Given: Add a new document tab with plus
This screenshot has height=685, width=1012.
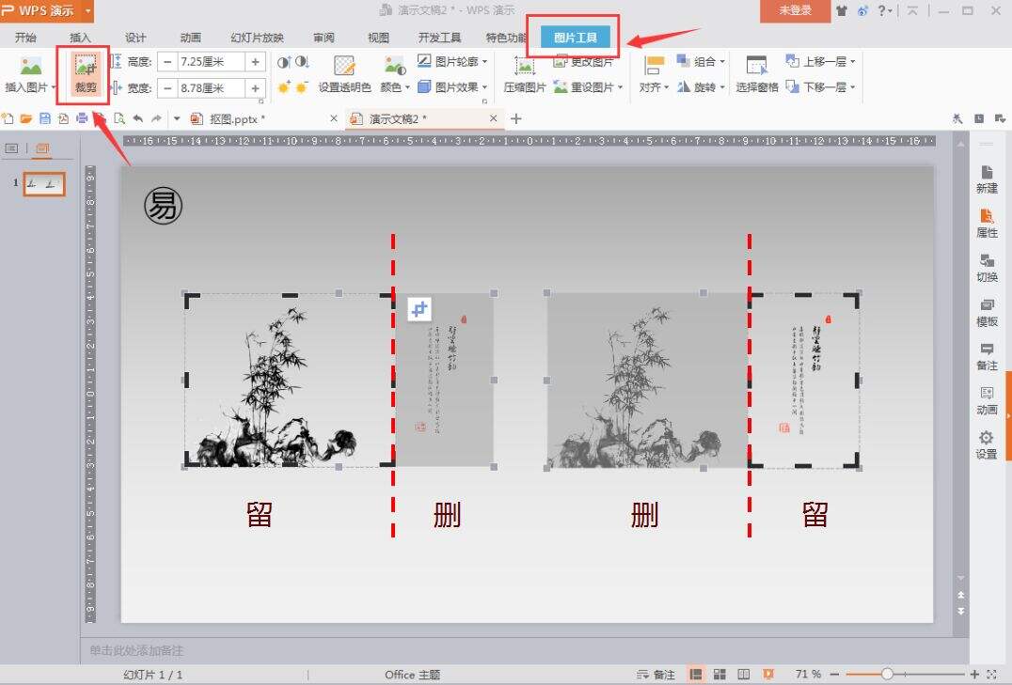Looking at the screenshot, I should [515, 118].
